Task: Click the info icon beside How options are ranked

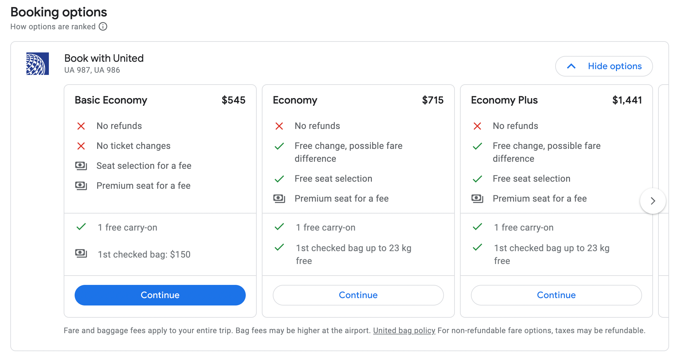Action: (x=103, y=26)
